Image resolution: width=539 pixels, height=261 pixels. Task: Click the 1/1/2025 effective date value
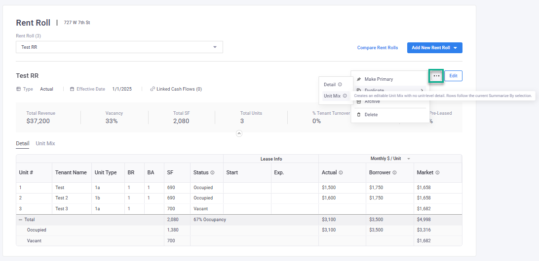click(x=122, y=89)
